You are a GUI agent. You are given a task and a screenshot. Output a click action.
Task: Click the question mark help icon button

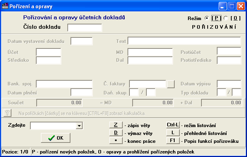coord(7,113)
